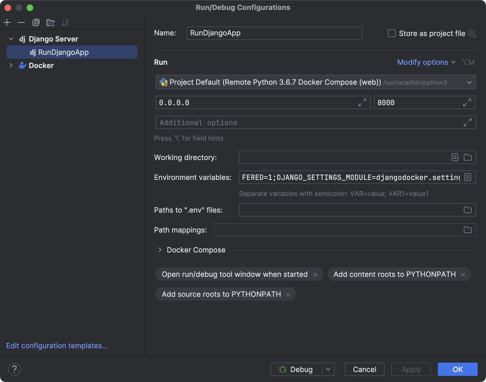
Task: Browse for a Paths to .env files folder
Action: [467, 210]
